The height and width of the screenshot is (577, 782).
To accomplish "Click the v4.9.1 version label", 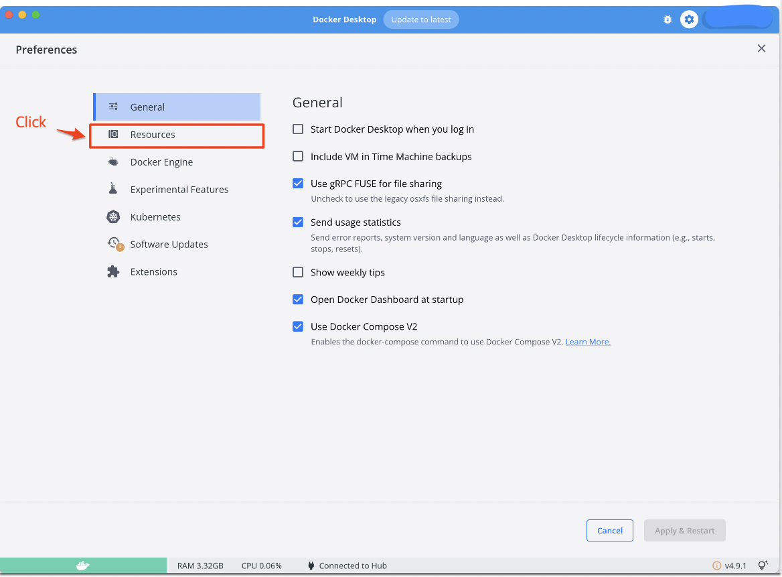I will [x=736, y=566].
